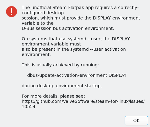Screen dimensions: 150x127
Task: Click the word DISPLAY in the dbus command
Action: (x=118, y=75)
